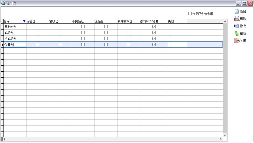This screenshot has width=254, height=143.
Task: Click the globe icon in title bar
Action: tap(3, 3)
